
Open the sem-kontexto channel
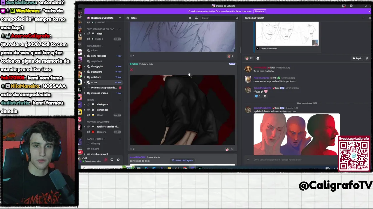coord(103,56)
